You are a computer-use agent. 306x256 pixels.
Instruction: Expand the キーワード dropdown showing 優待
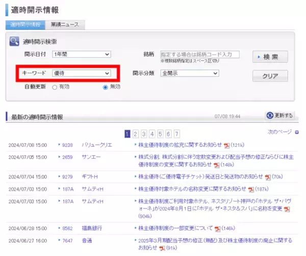coord(81,73)
